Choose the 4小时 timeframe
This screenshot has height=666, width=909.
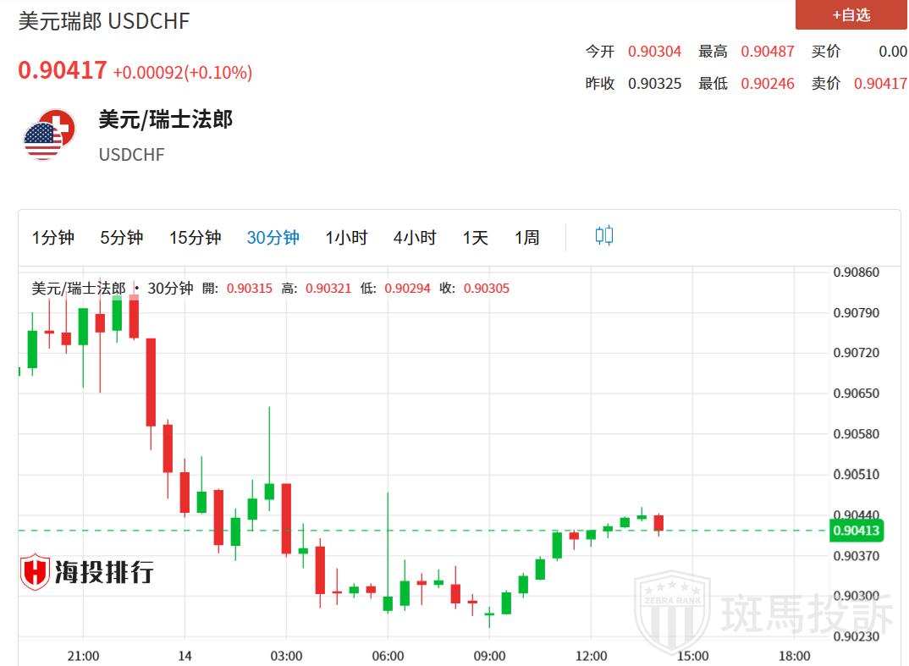point(414,238)
